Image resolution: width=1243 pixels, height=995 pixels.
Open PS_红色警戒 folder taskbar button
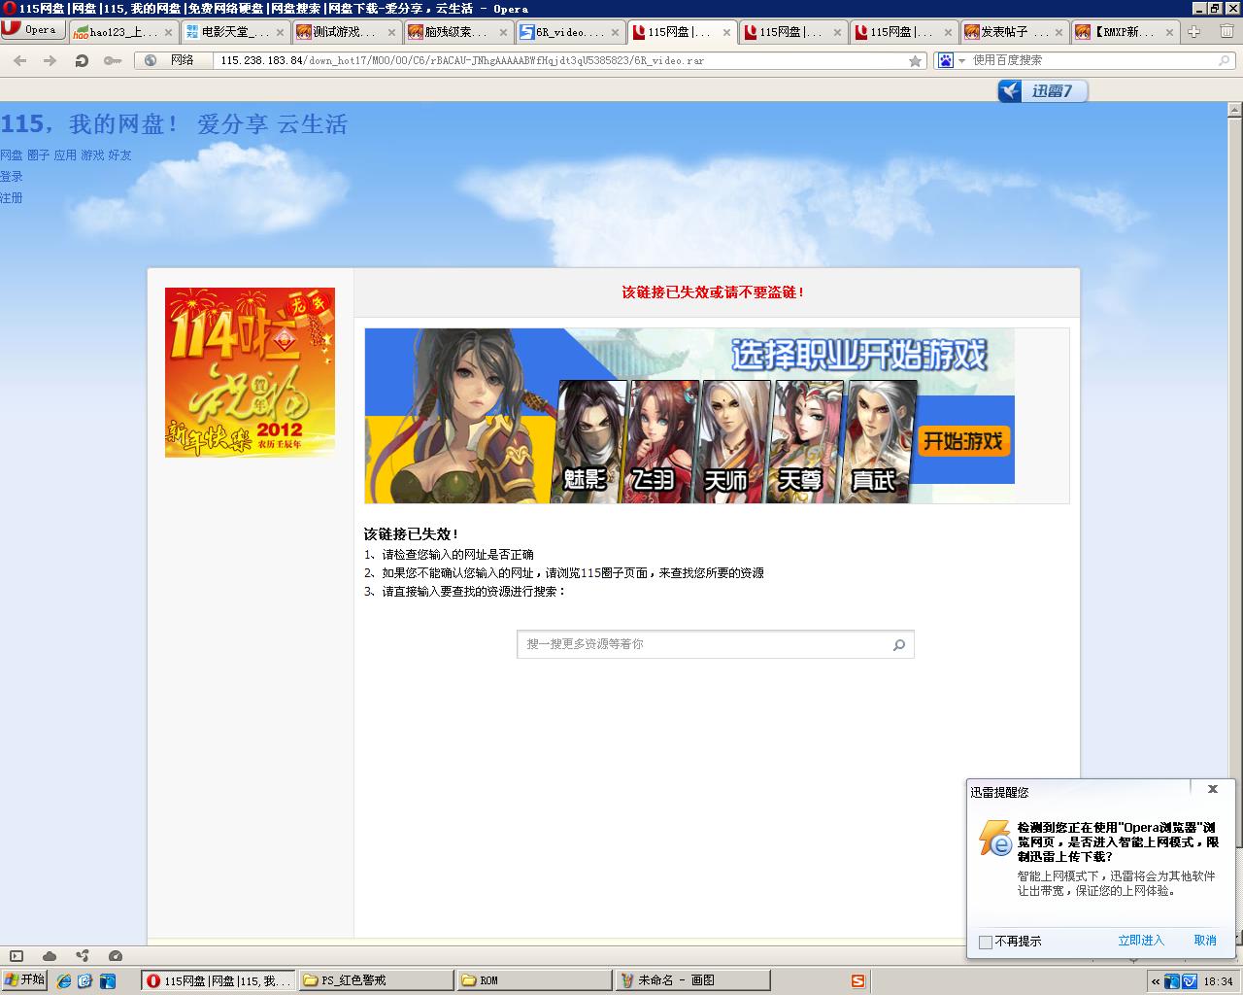click(375, 980)
